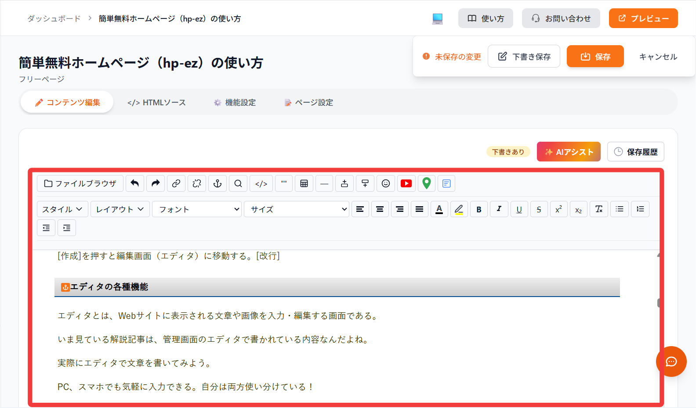Open the text color picker
Screen dimensions: 696x408
click(439, 209)
